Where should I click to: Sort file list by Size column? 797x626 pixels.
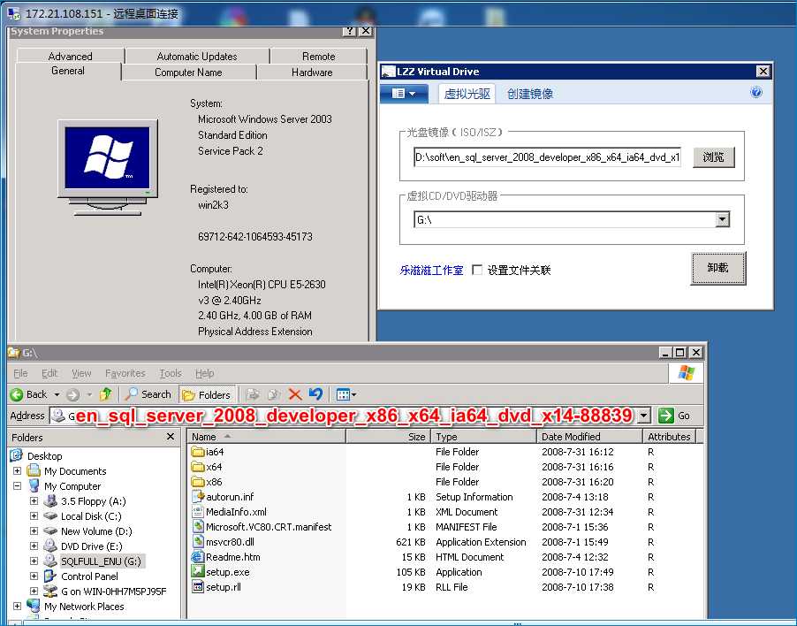click(389, 436)
